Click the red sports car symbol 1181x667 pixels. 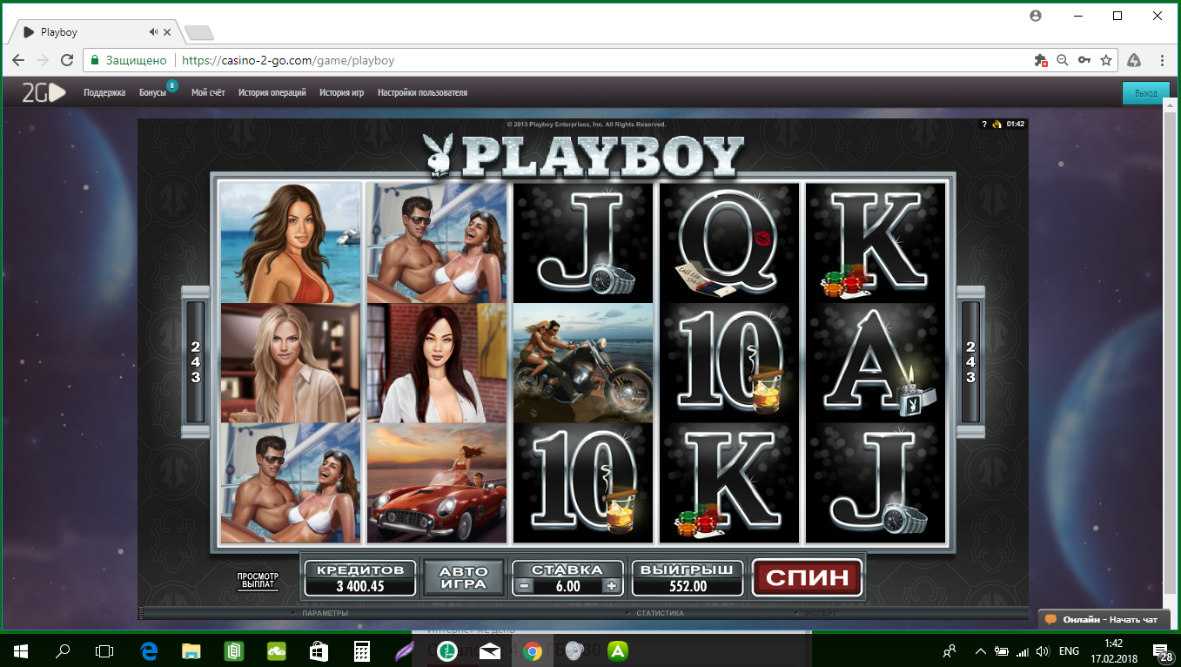tap(437, 483)
